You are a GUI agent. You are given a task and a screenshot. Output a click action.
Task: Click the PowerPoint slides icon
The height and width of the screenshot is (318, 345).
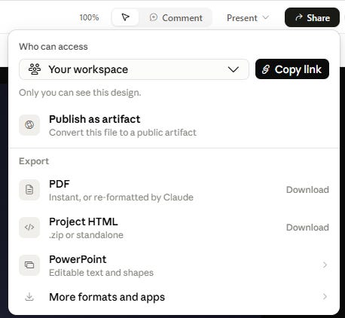(x=29, y=265)
